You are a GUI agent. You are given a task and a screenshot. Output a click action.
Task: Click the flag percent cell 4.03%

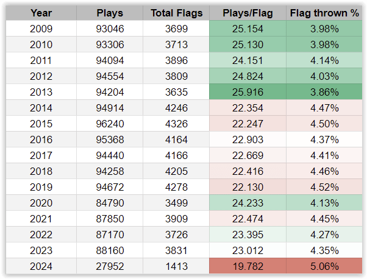(324, 76)
